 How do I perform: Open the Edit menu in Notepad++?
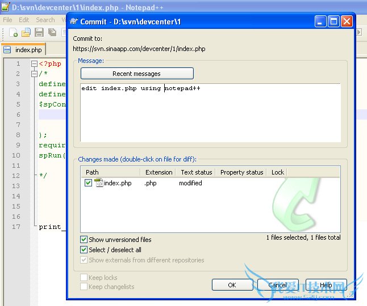(x=24, y=20)
